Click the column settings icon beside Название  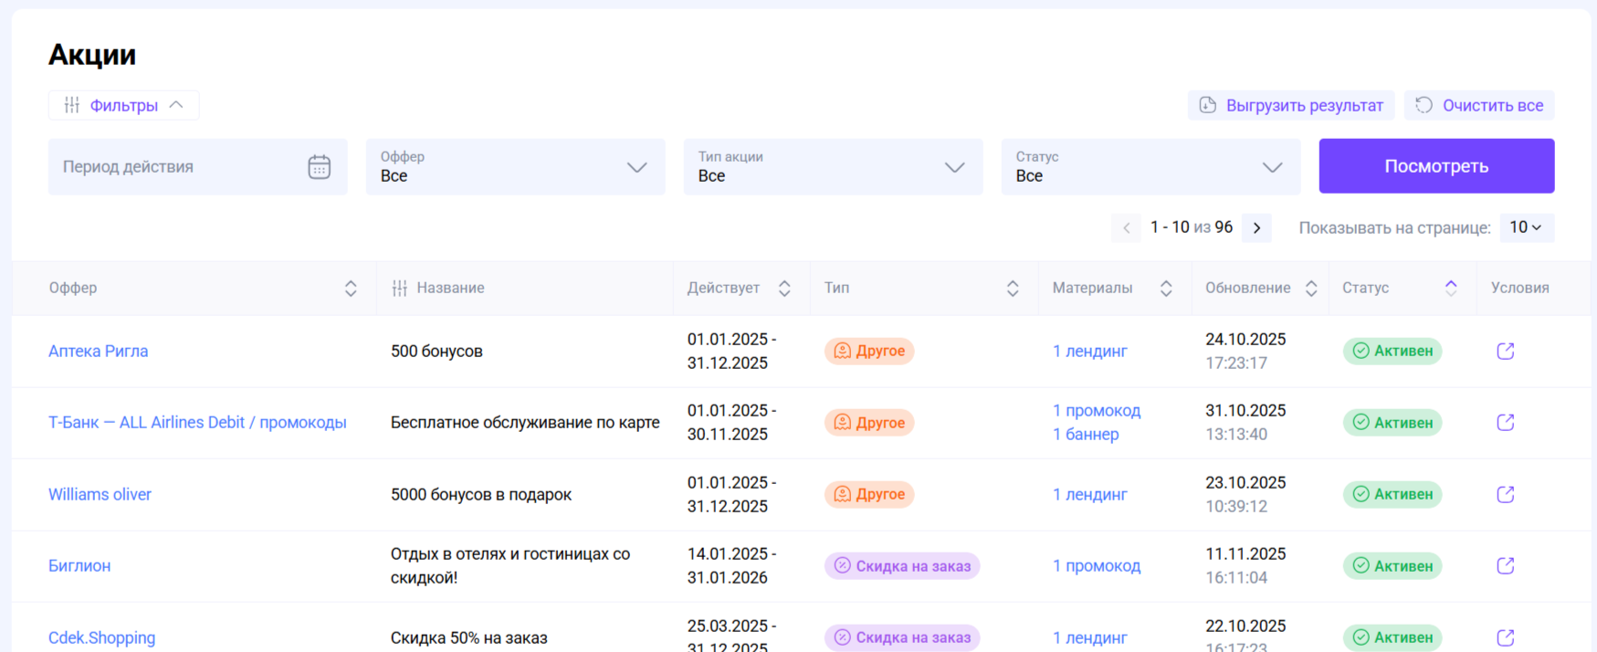[399, 289]
